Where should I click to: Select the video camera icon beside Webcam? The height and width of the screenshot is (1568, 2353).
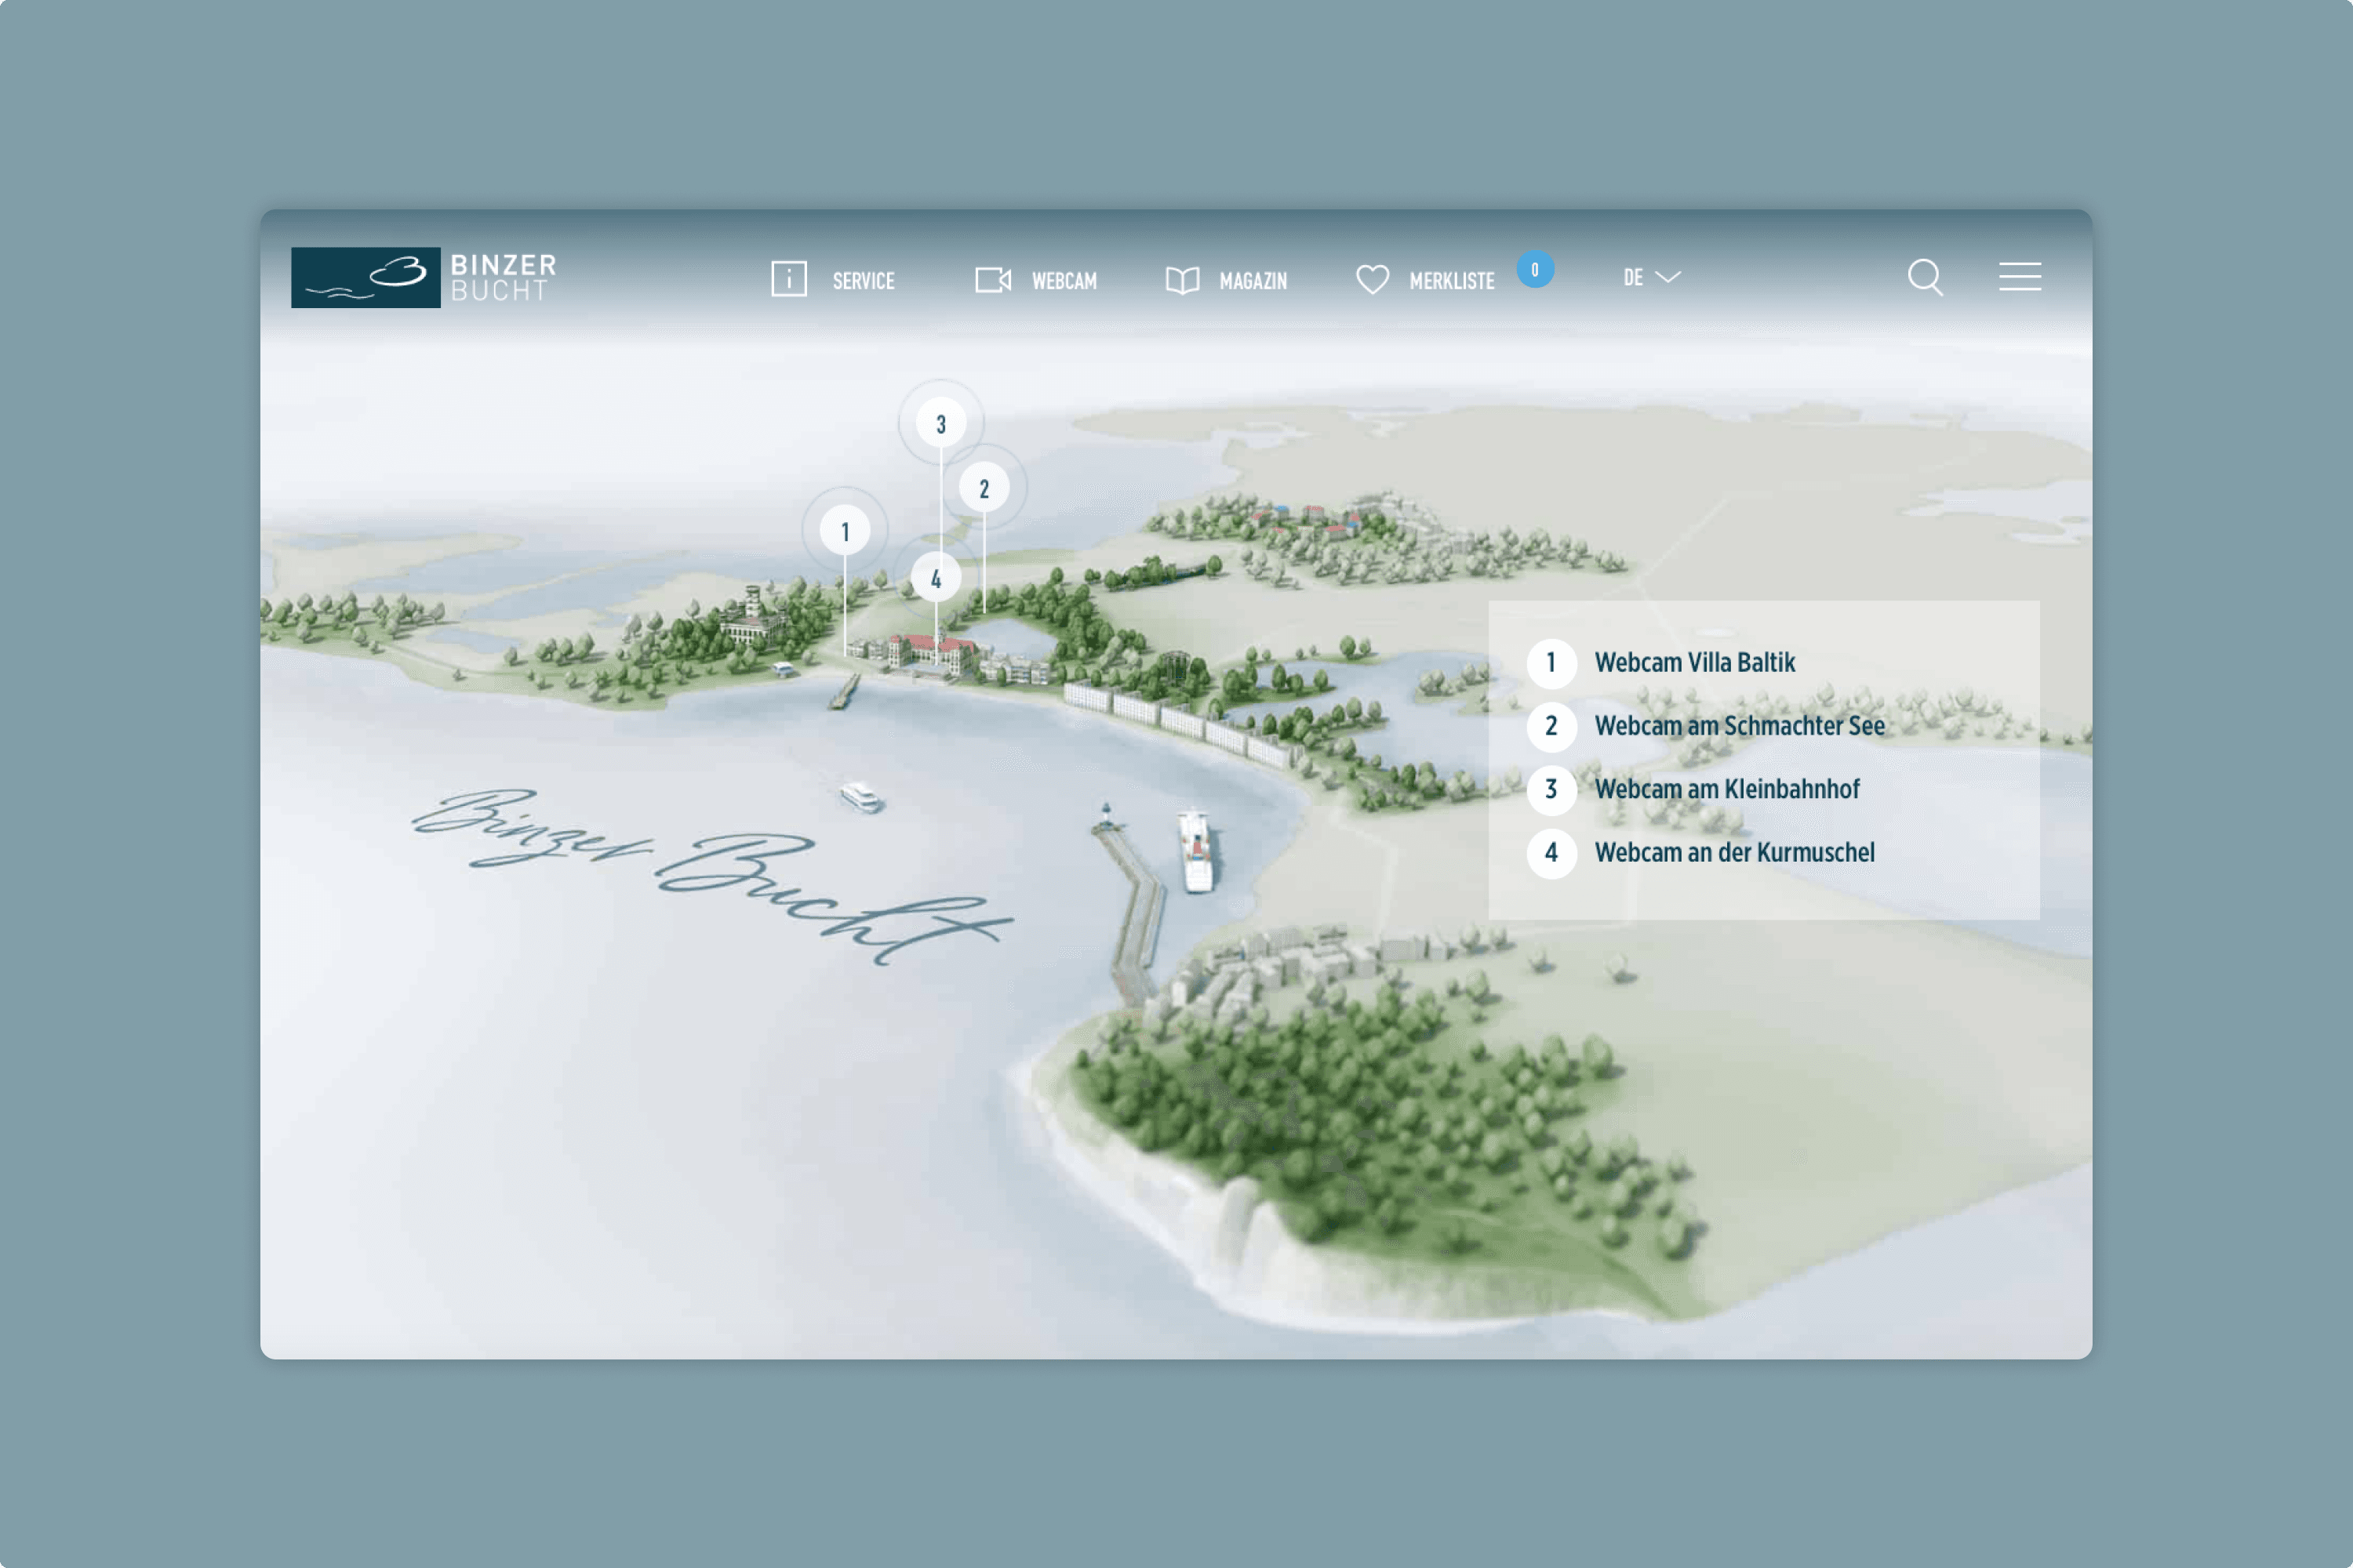(994, 279)
